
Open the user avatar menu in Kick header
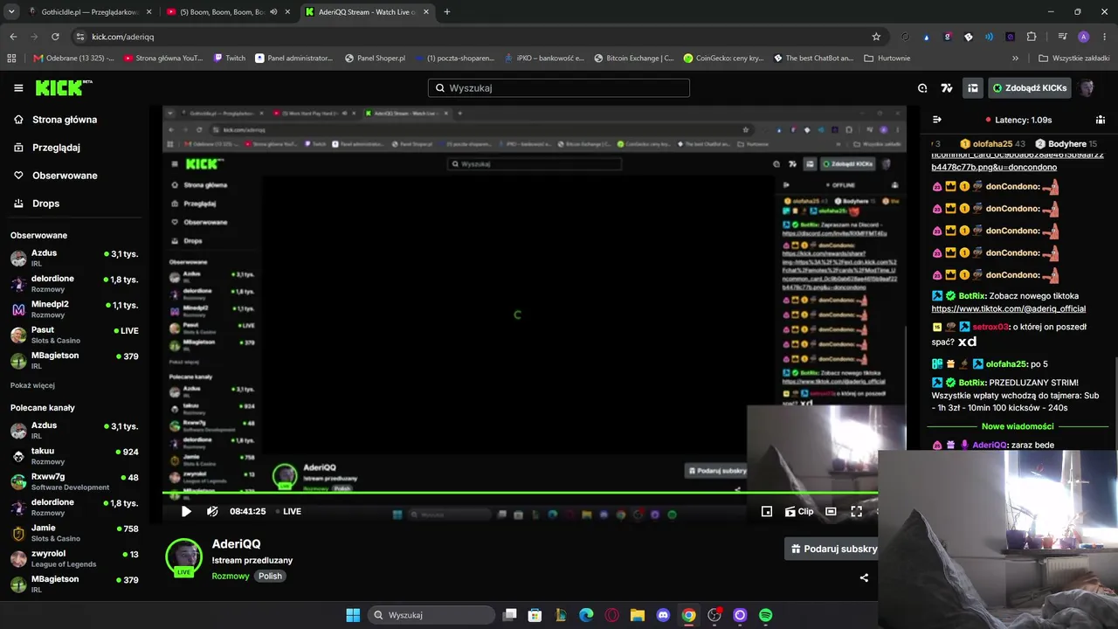click(x=1087, y=88)
